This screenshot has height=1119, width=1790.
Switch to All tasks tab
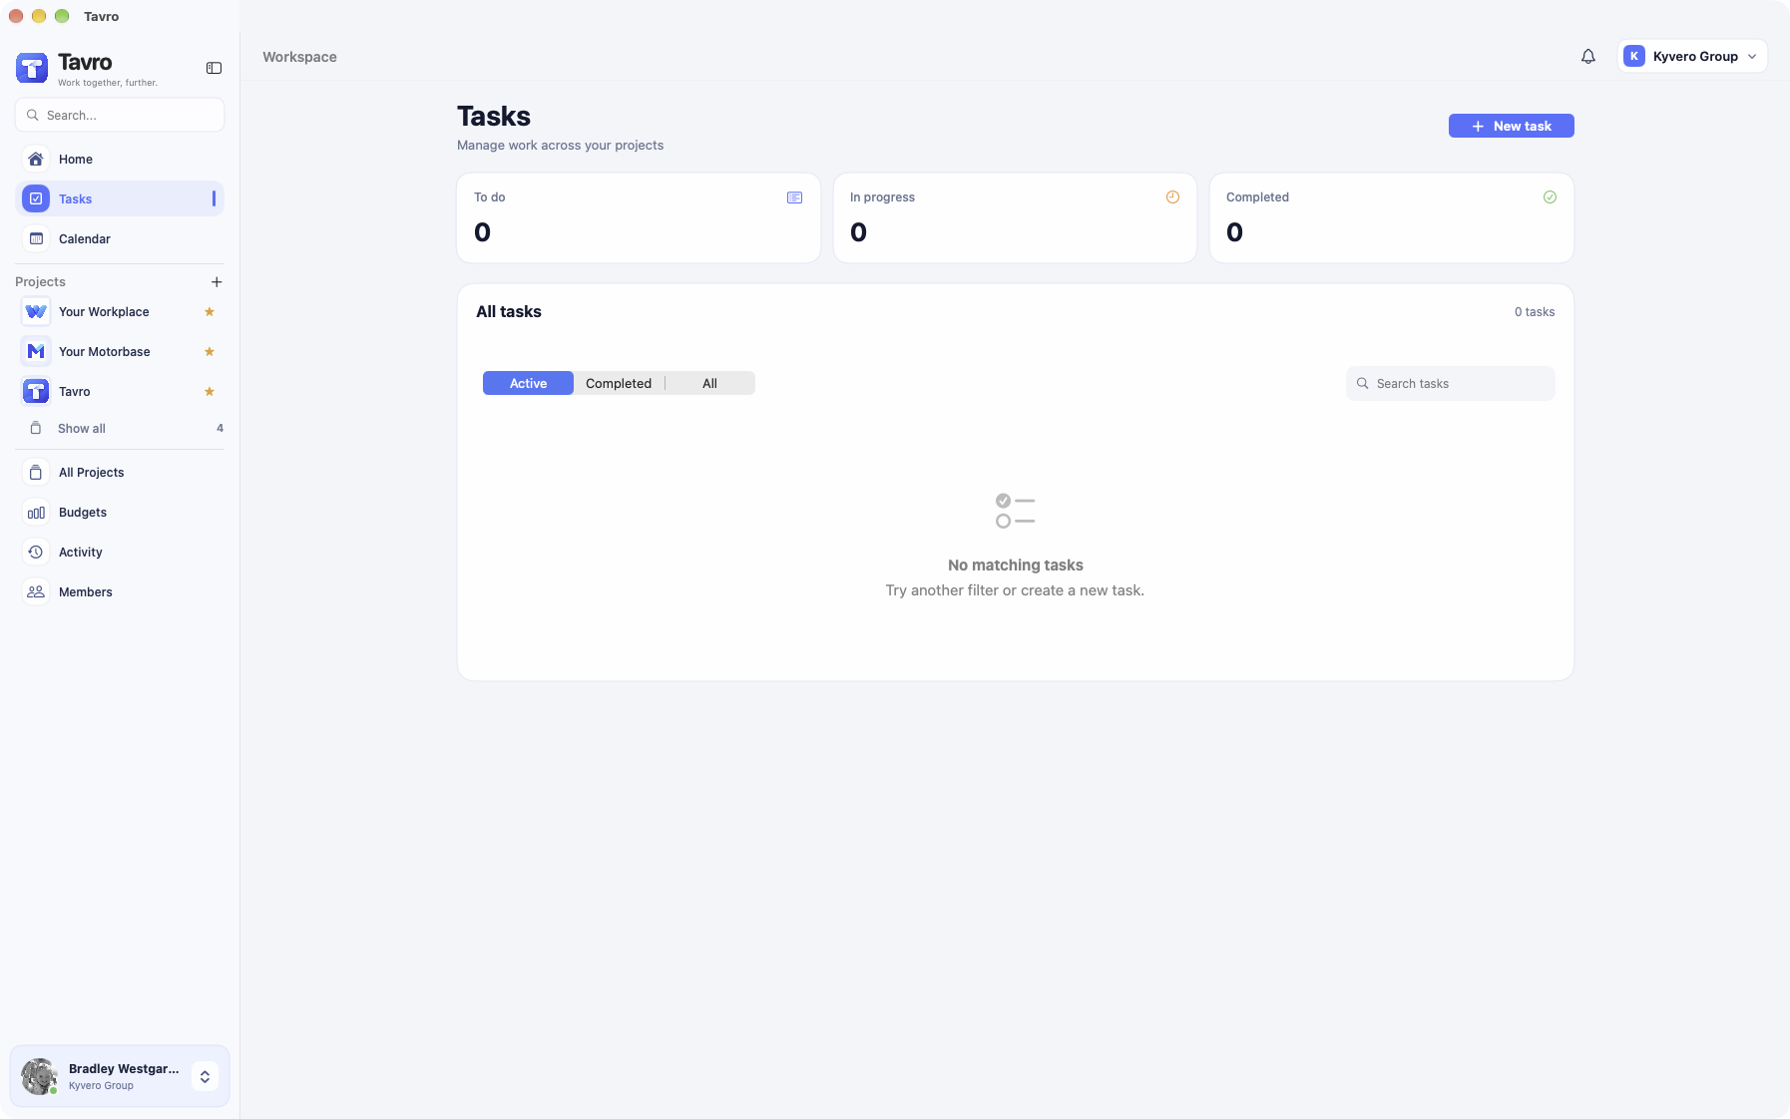click(x=709, y=384)
